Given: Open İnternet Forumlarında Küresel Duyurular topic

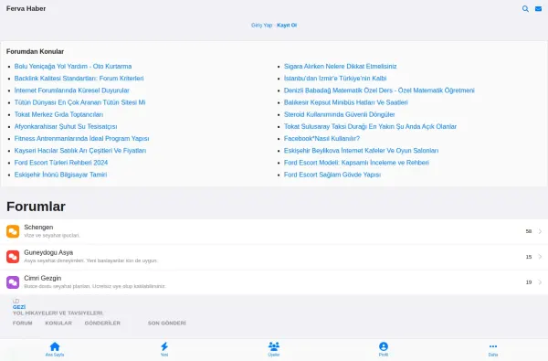Looking at the screenshot, I should 71,90.
